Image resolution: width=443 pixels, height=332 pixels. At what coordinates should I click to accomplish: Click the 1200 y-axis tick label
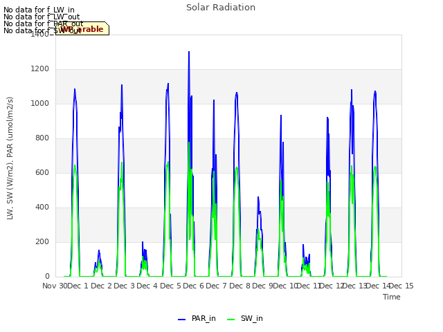[40, 69]
